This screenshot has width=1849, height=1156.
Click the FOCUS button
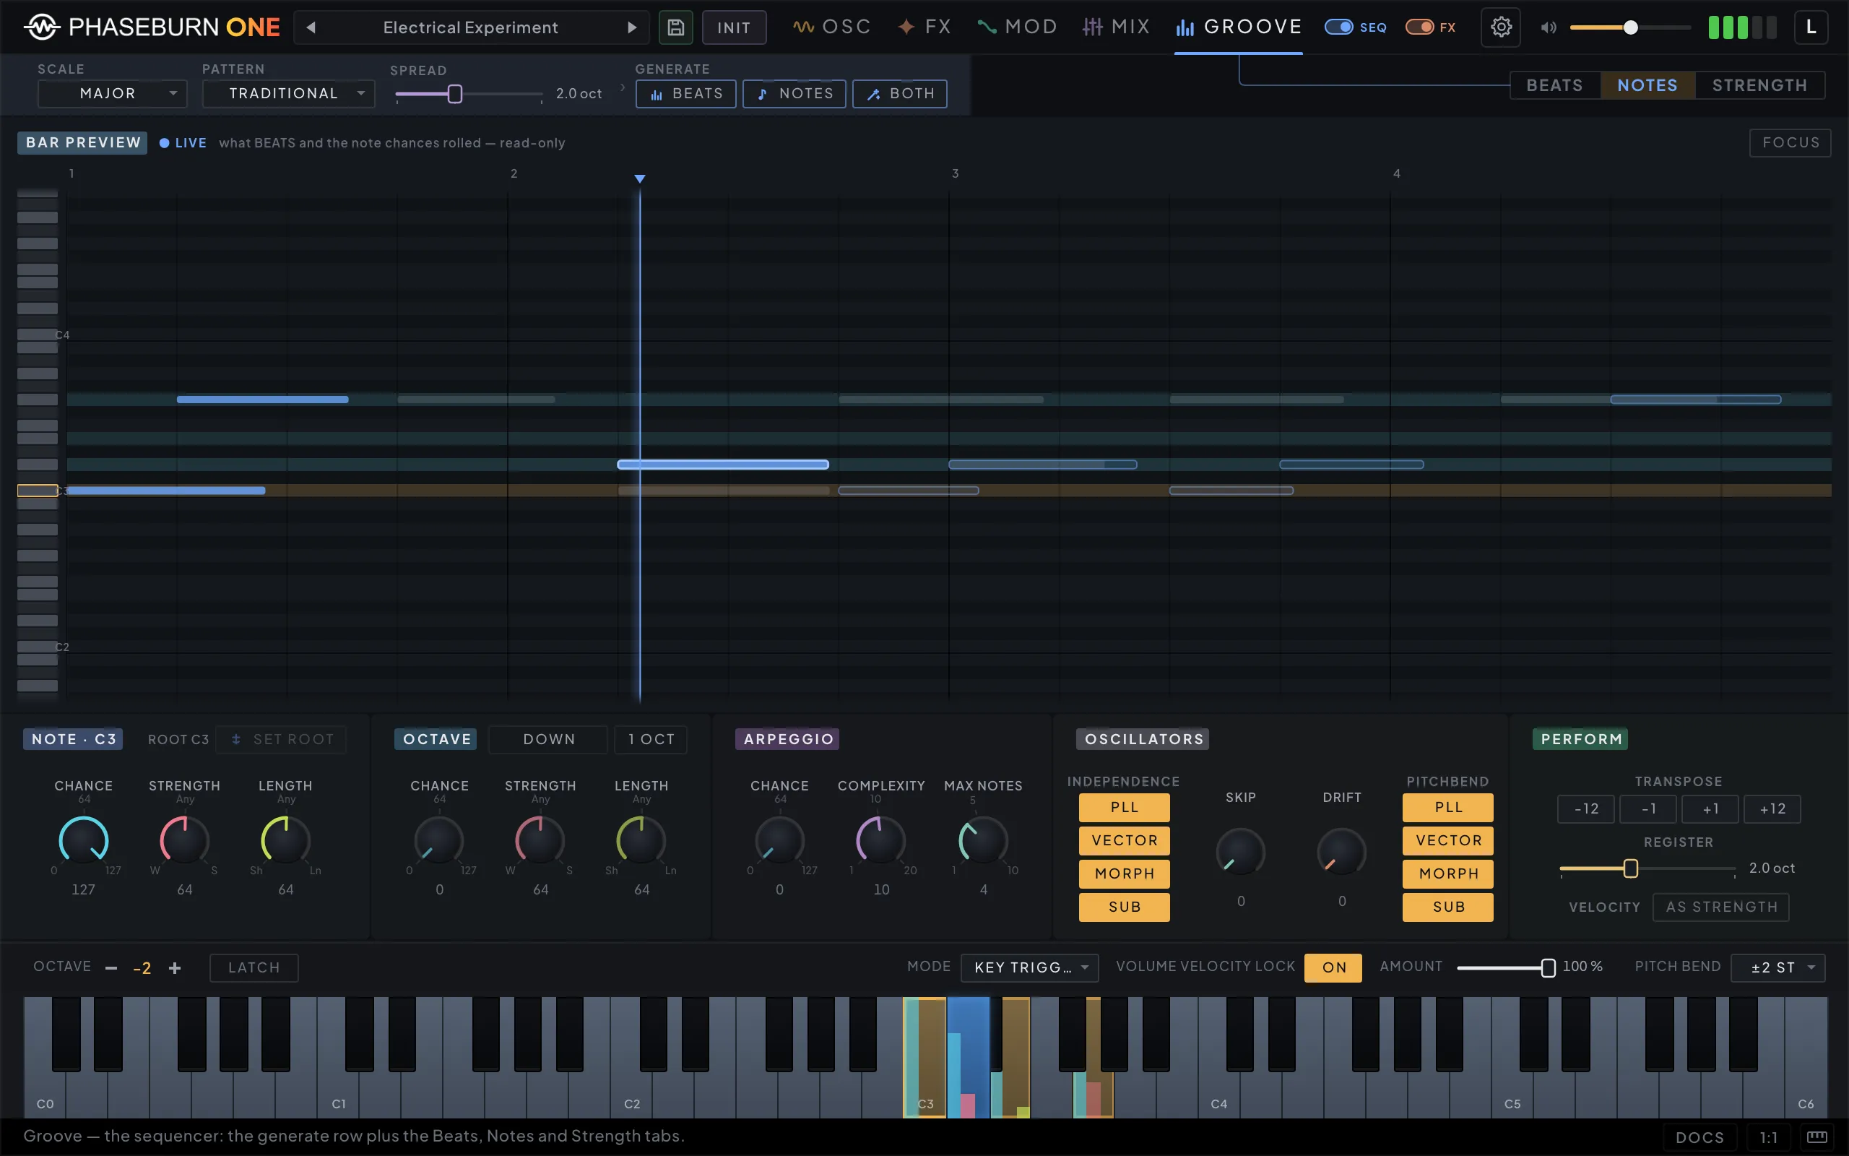point(1790,143)
